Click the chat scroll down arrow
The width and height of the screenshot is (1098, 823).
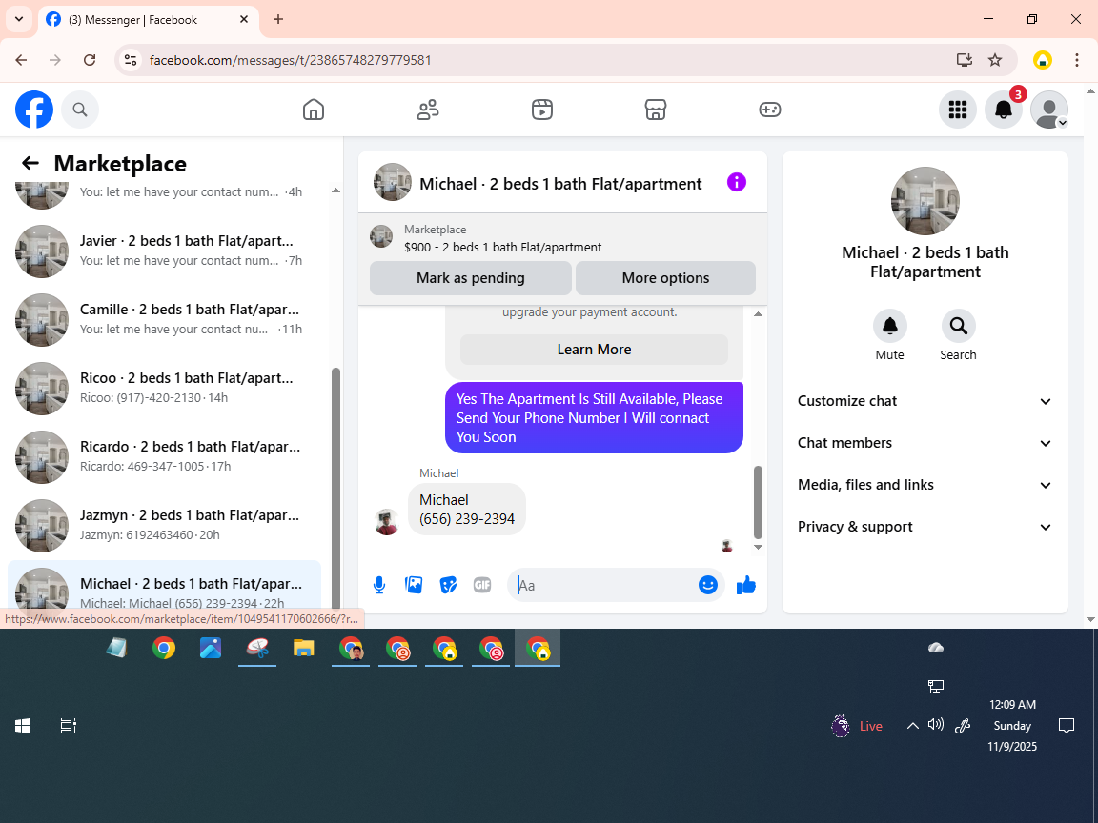758,548
